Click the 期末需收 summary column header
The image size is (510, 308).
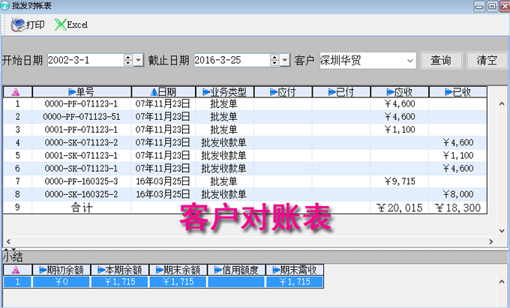point(295,270)
